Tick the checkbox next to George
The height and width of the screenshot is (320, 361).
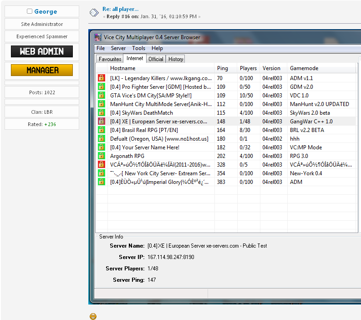pyautogui.click(x=30, y=11)
